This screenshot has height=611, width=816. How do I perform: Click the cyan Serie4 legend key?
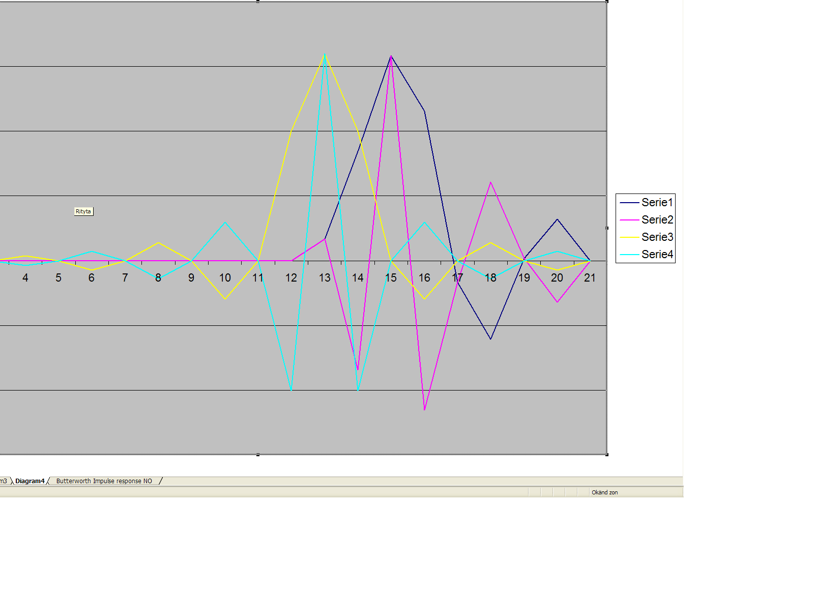point(629,255)
